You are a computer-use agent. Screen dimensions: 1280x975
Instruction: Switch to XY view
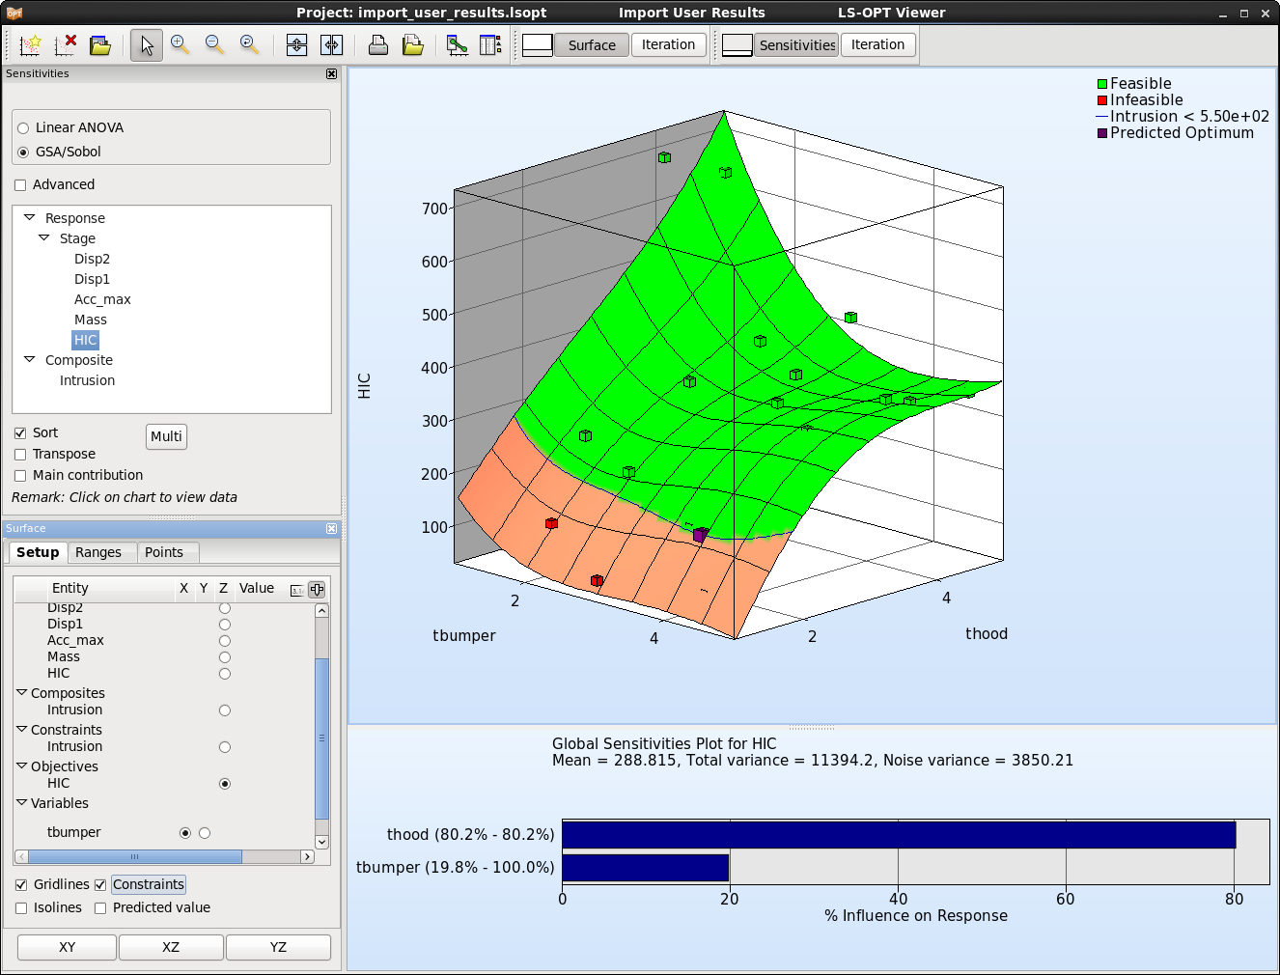pos(67,947)
